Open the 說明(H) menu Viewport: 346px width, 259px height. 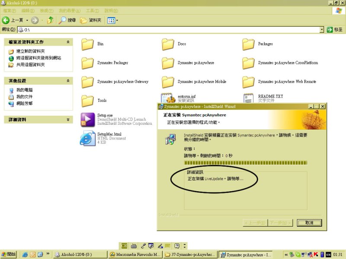(x=111, y=10)
